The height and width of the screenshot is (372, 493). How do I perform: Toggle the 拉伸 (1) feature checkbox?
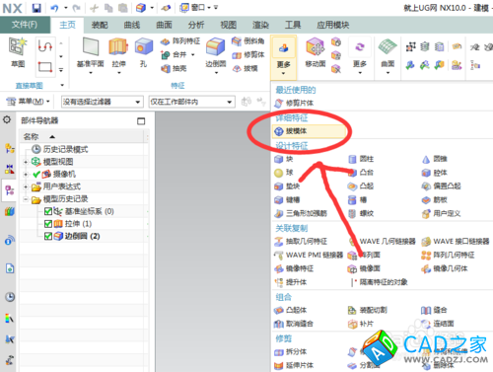click(48, 224)
